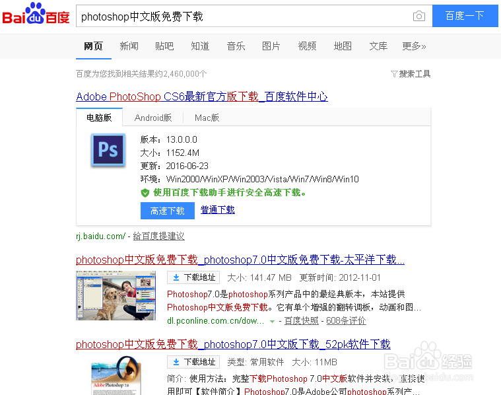Click the green security shield icon
This screenshot has height=395, width=501.
coord(145,192)
